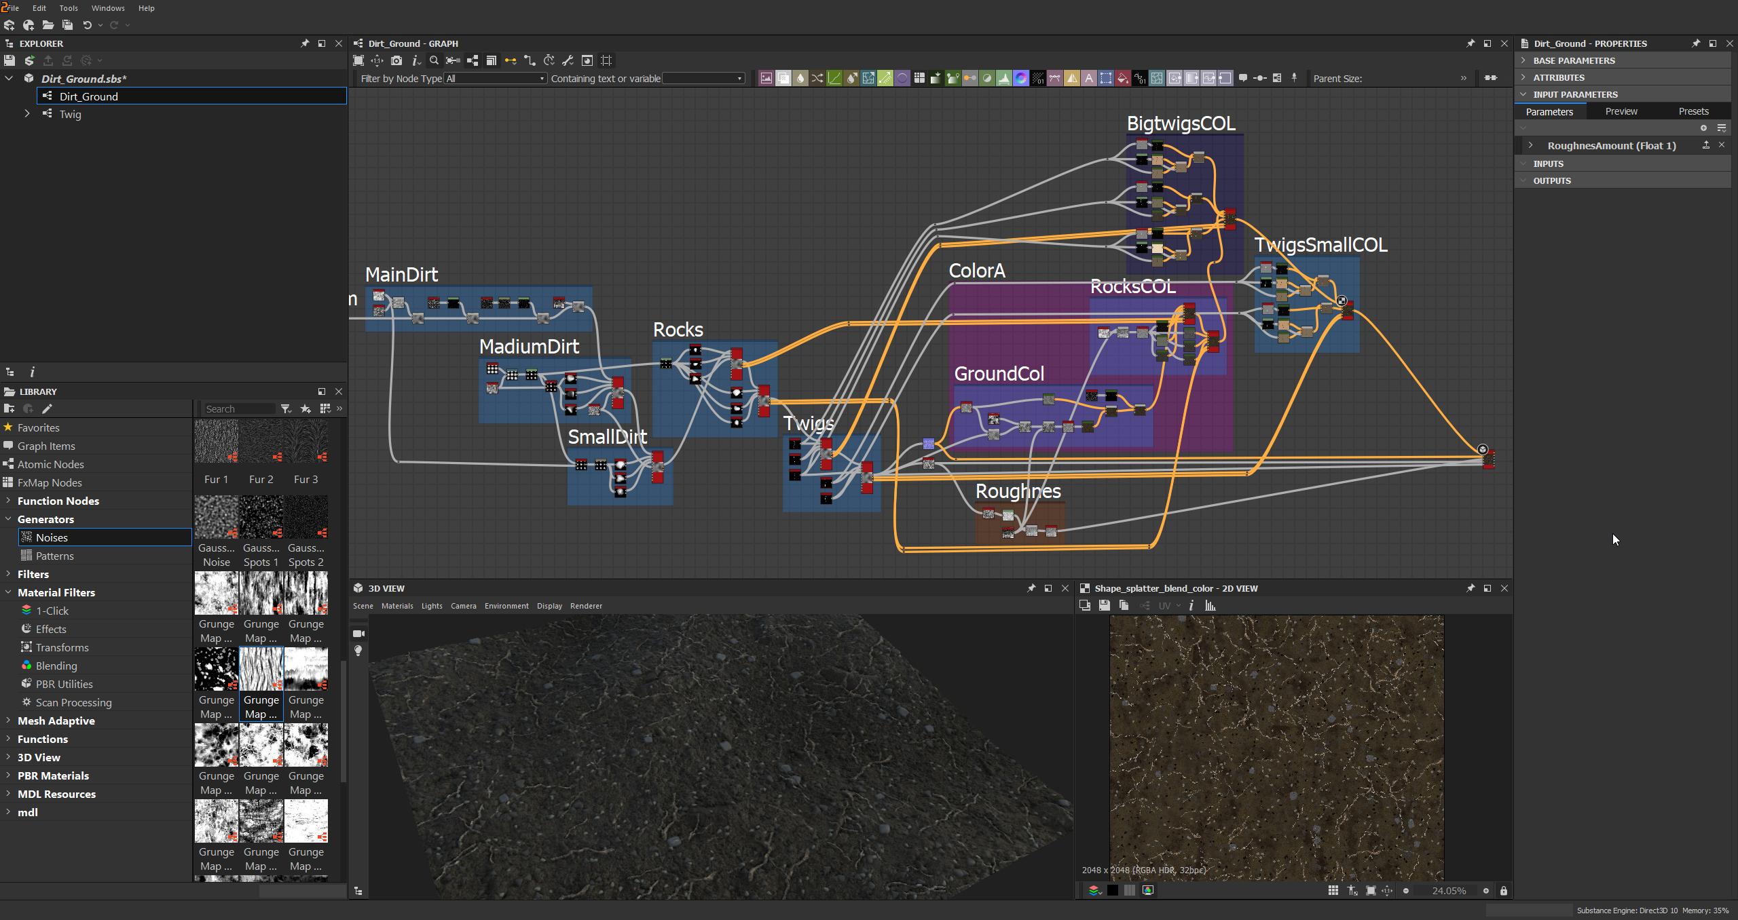
Task: Open the Filter by Node Type dropdown
Action: click(495, 79)
